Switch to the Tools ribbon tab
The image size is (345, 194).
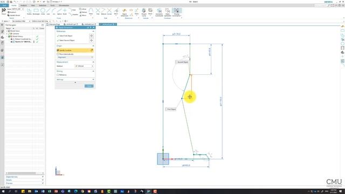coord(52,5)
